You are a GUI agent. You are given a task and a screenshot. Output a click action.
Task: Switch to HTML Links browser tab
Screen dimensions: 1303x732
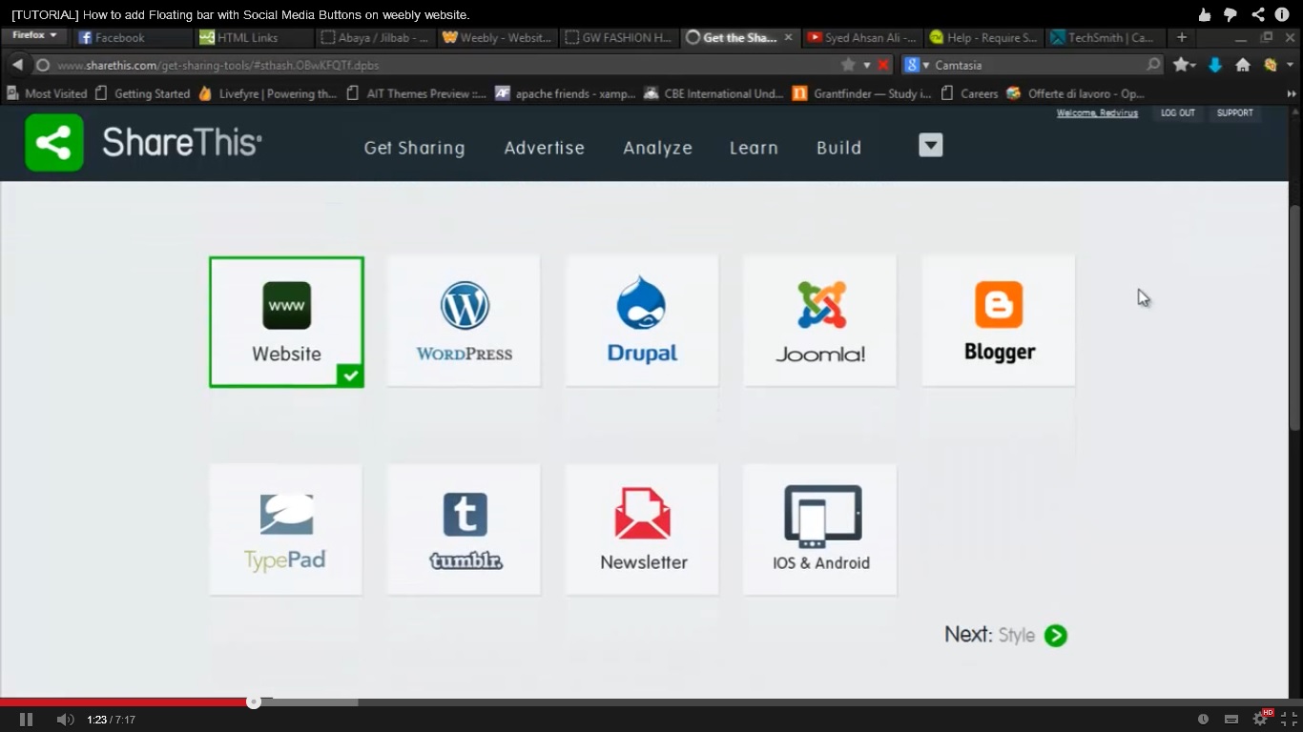tap(252, 37)
